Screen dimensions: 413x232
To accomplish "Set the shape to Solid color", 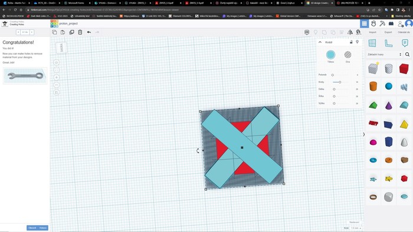I will (330, 55).
